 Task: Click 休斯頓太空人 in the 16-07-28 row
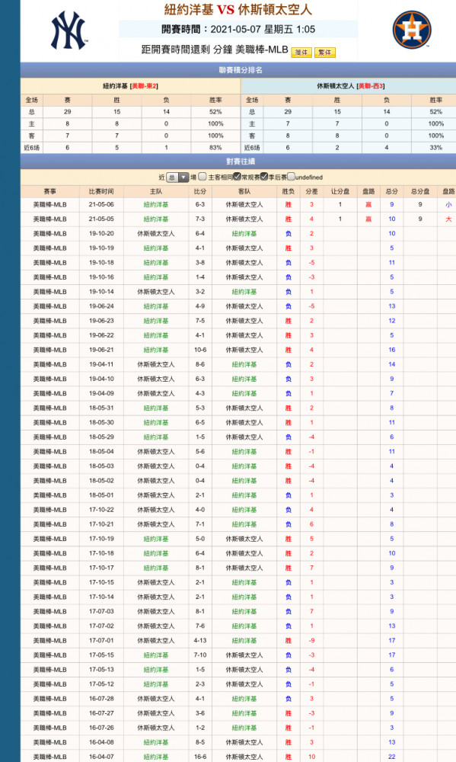click(x=156, y=699)
